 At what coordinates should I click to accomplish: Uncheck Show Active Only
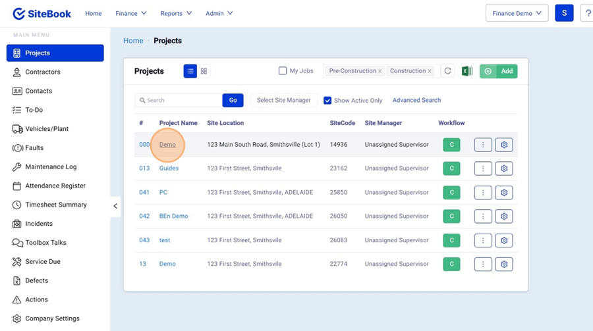327,101
